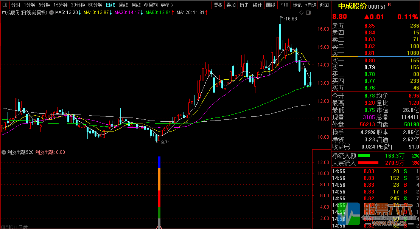Toggle the left panel icon beside 分时

(5, 5)
